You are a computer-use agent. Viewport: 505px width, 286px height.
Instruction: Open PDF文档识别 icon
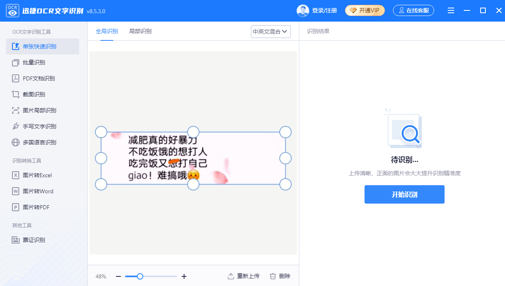tap(16, 78)
